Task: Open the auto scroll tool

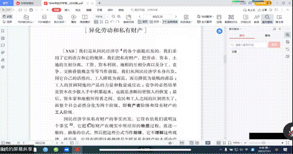Action: [x=186, y=19]
